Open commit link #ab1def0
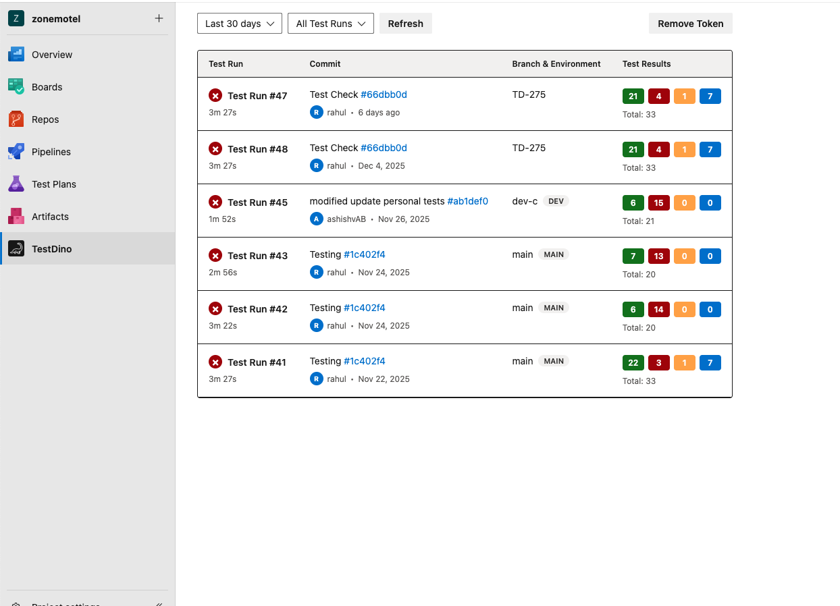Image resolution: width=840 pixels, height=606 pixels. coord(467,201)
